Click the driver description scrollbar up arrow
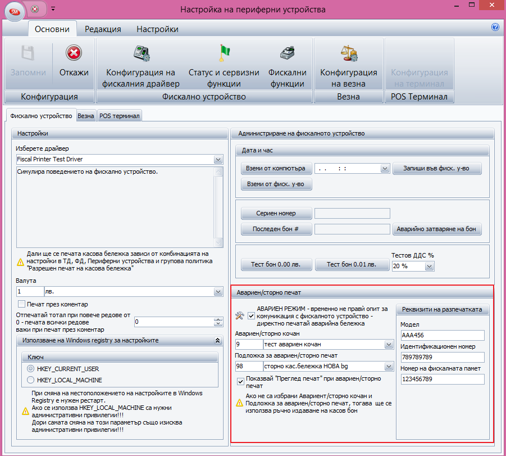The image size is (506, 456). [218, 171]
